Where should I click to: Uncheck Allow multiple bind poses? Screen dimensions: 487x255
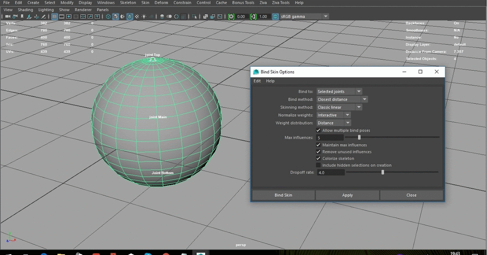(319, 130)
